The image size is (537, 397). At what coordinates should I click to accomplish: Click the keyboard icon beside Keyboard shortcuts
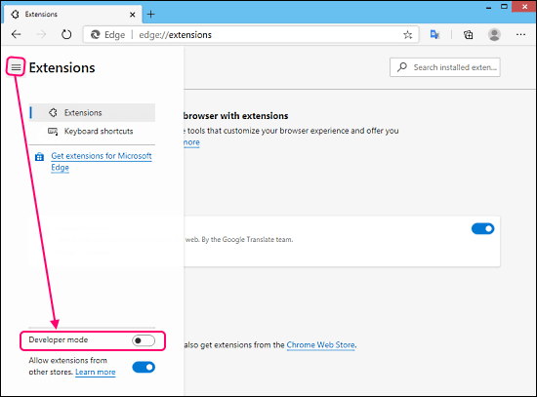53,131
